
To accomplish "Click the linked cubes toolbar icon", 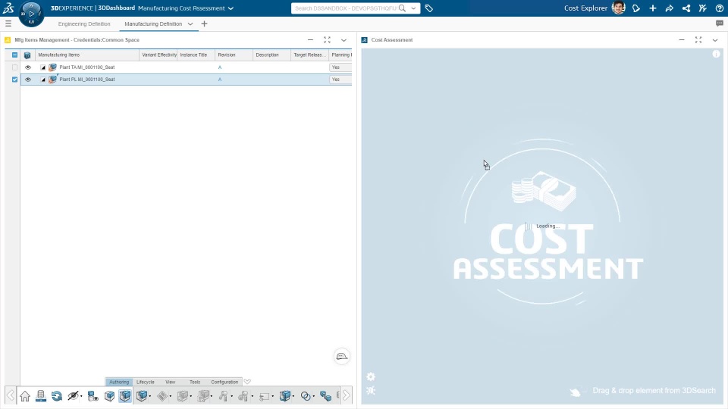I will point(325,396).
